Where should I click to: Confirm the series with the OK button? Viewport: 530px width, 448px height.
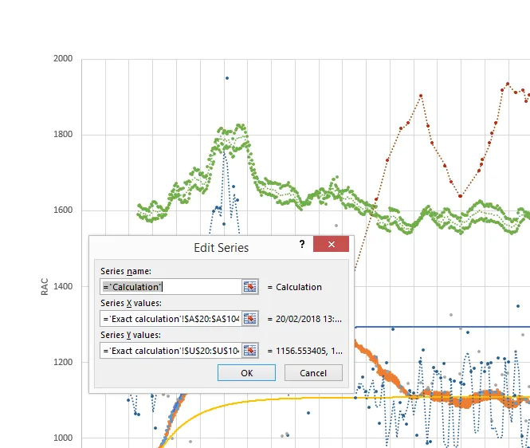(246, 373)
